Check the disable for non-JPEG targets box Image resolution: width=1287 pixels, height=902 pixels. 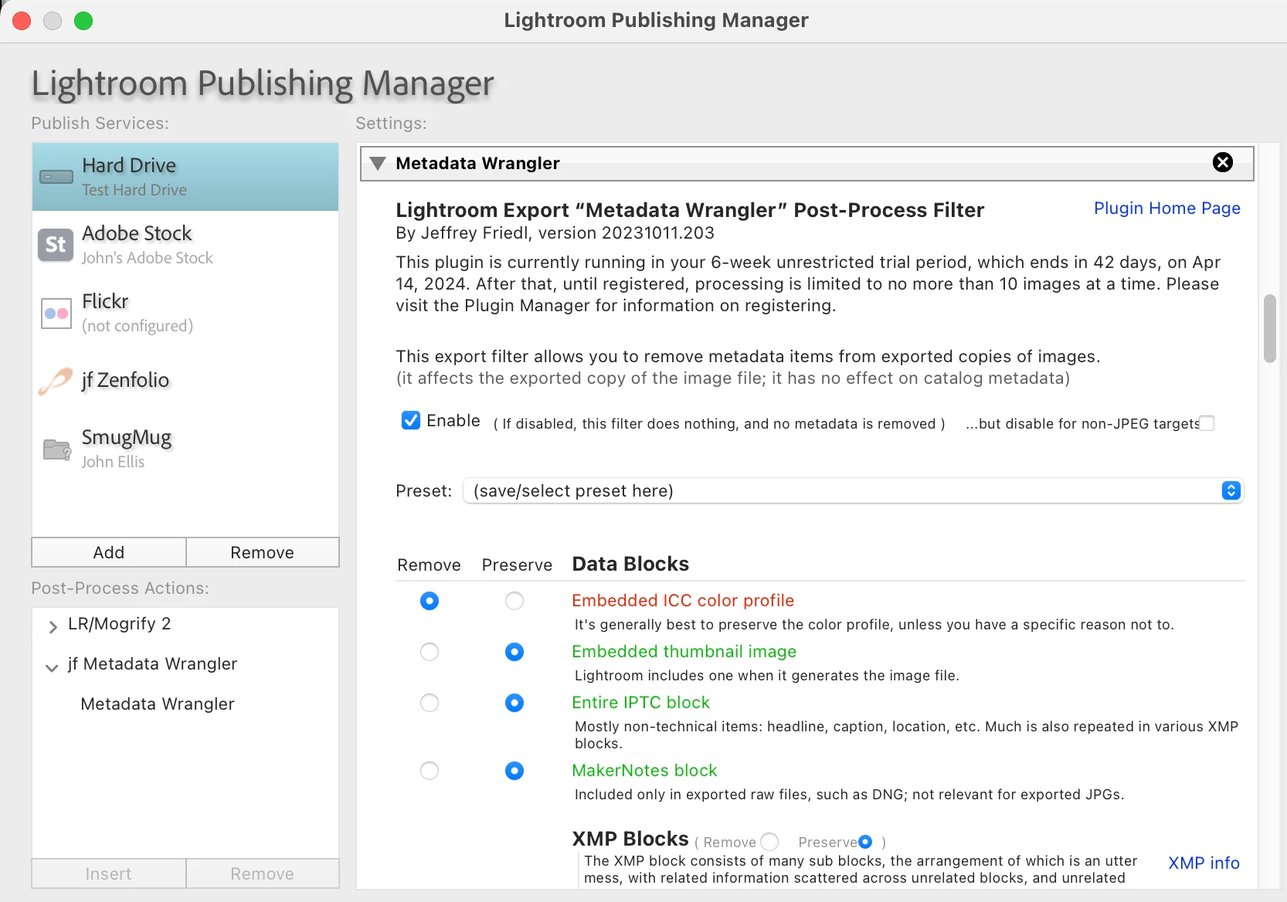pyautogui.click(x=1207, y=423)
